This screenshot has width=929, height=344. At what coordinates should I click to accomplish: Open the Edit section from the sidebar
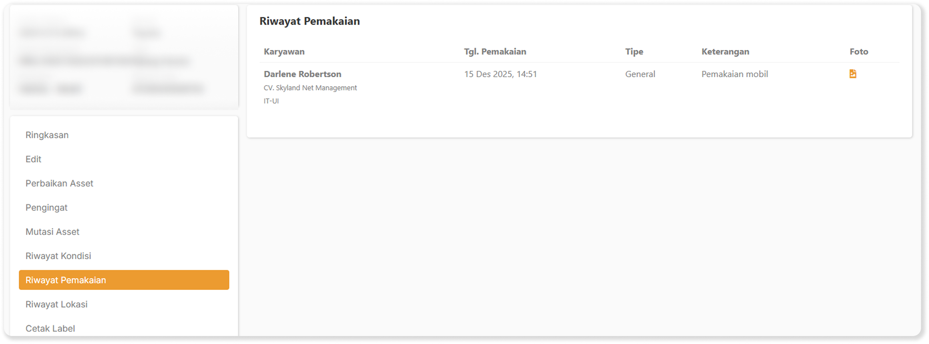34,159
